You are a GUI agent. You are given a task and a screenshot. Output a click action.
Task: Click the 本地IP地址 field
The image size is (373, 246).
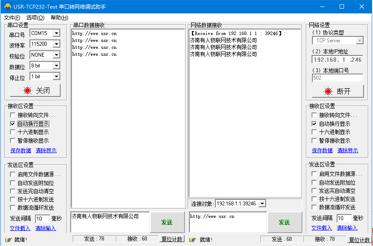[x=337, y=59]
